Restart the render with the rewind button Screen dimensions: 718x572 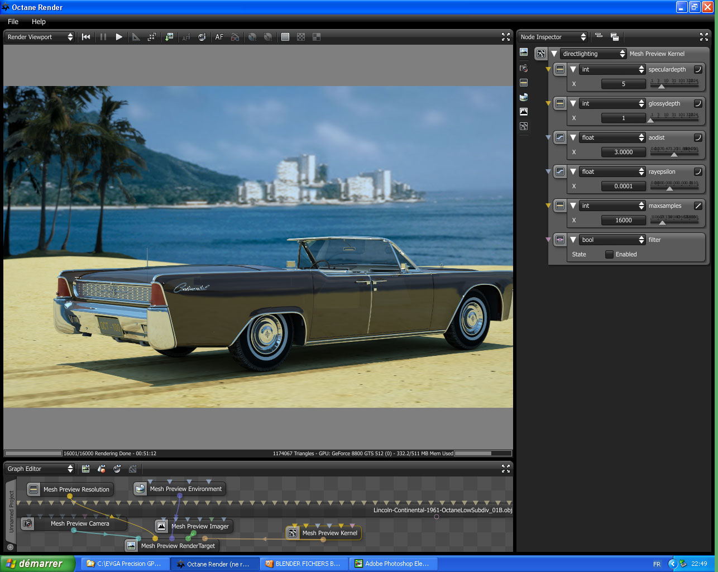pos(86,37)
